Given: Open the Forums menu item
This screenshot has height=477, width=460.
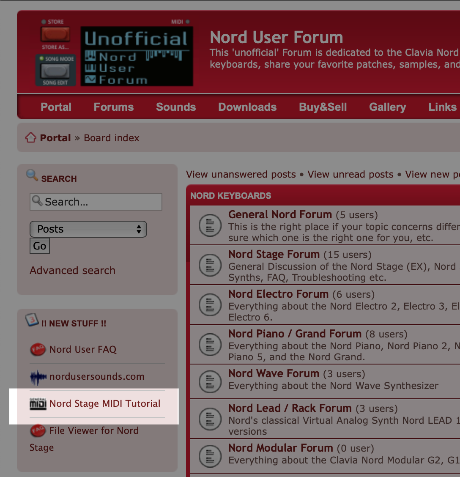Looking at the screenshot, I should coord(114,107).
